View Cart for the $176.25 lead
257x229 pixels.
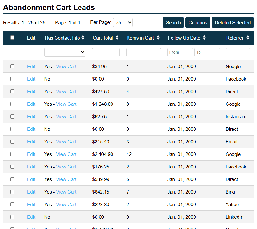(66, 167)
